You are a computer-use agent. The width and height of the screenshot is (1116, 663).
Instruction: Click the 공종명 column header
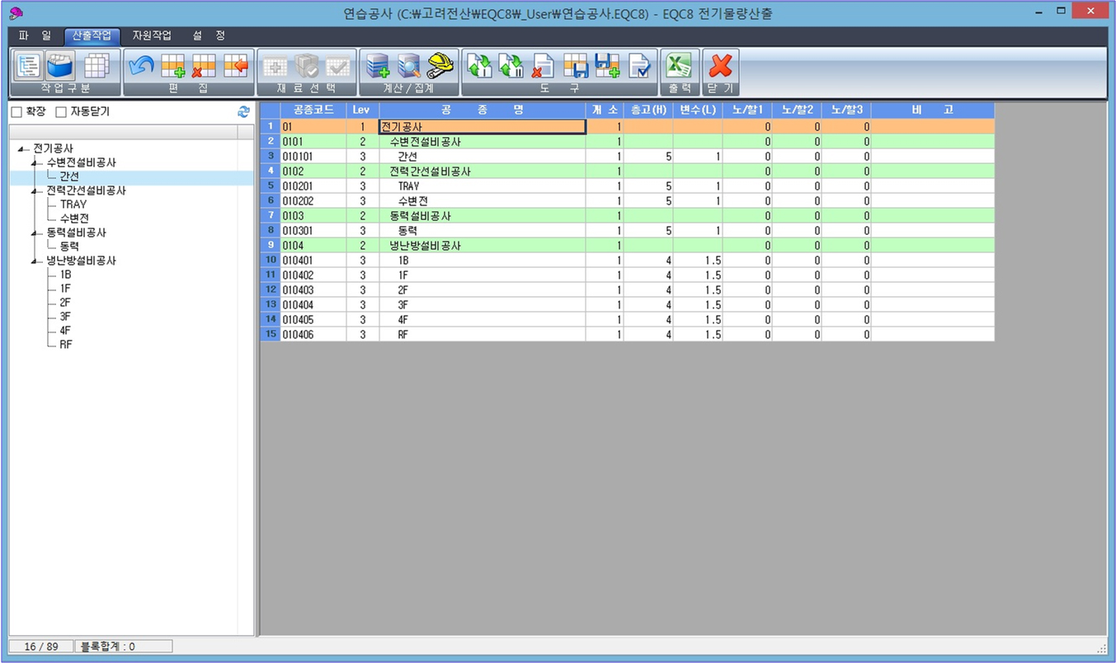[483, 110]
